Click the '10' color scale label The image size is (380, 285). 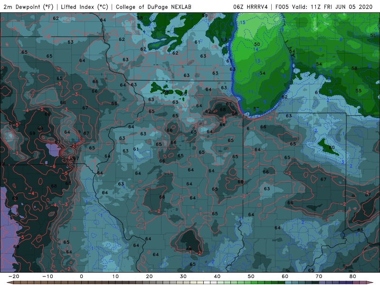tap(115, 276)
